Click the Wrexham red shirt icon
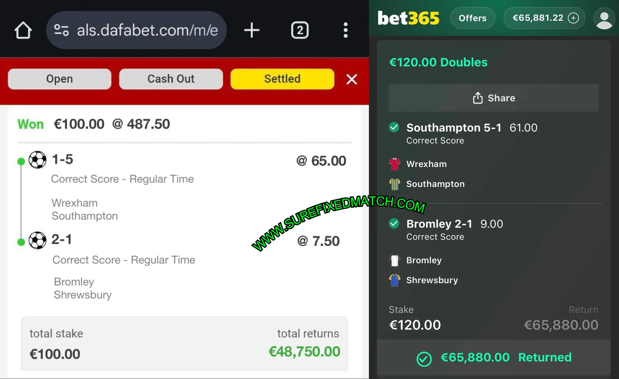The image size is (619, 379). point(395,164)
